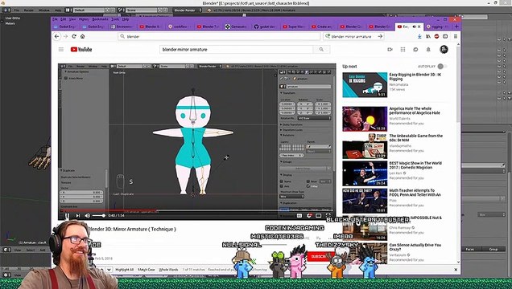Screen dimensions: 512x289
Task: Skip to next video in player
Action: coord(78,215)
